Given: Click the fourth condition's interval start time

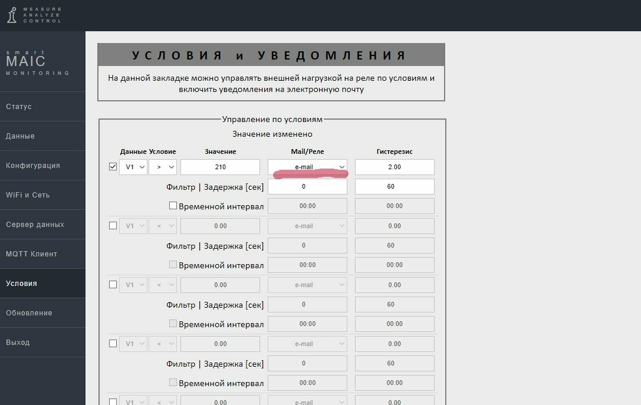Looking at the screenshot, I should pyautogui.click(x=307, y=383).
